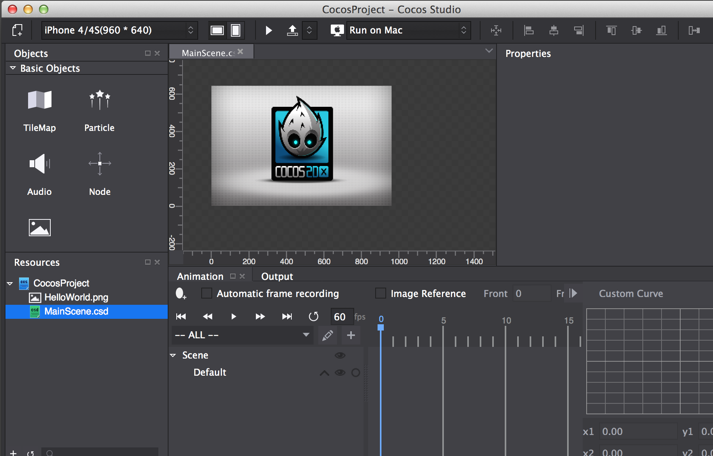713x456 pixels.
Task: Step back one frame
Action: [x=208, y=316]
